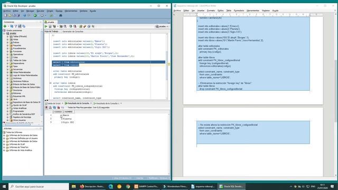The width and height of the screenshot is (338, 190).
Task: Open the XAMPP Control Panel taskbar item
Action: pos(147,186)
